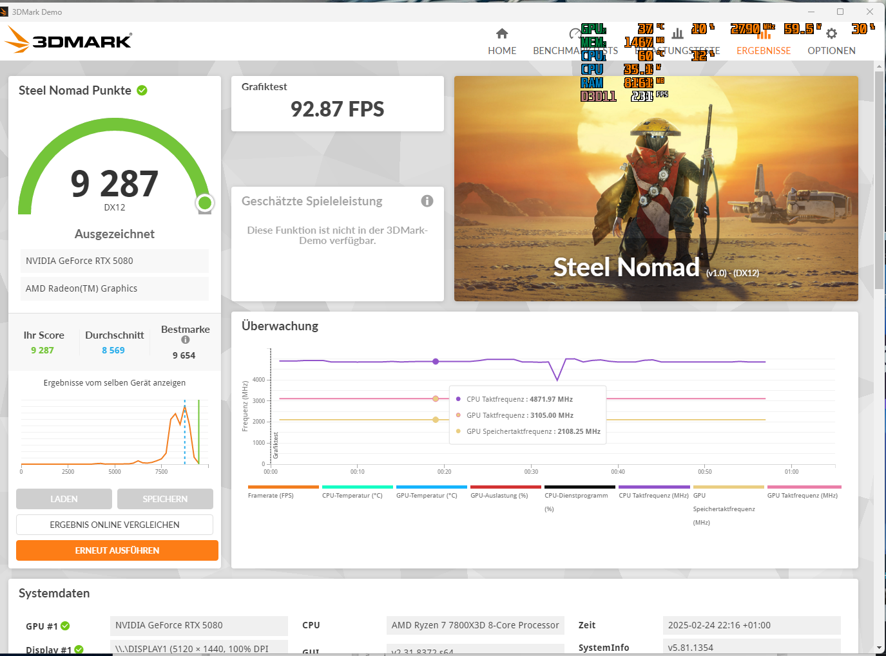Viewport: 886px width, 656px height.
Task: Click the green dot on score gauge
Action: [x=205, y=203]
